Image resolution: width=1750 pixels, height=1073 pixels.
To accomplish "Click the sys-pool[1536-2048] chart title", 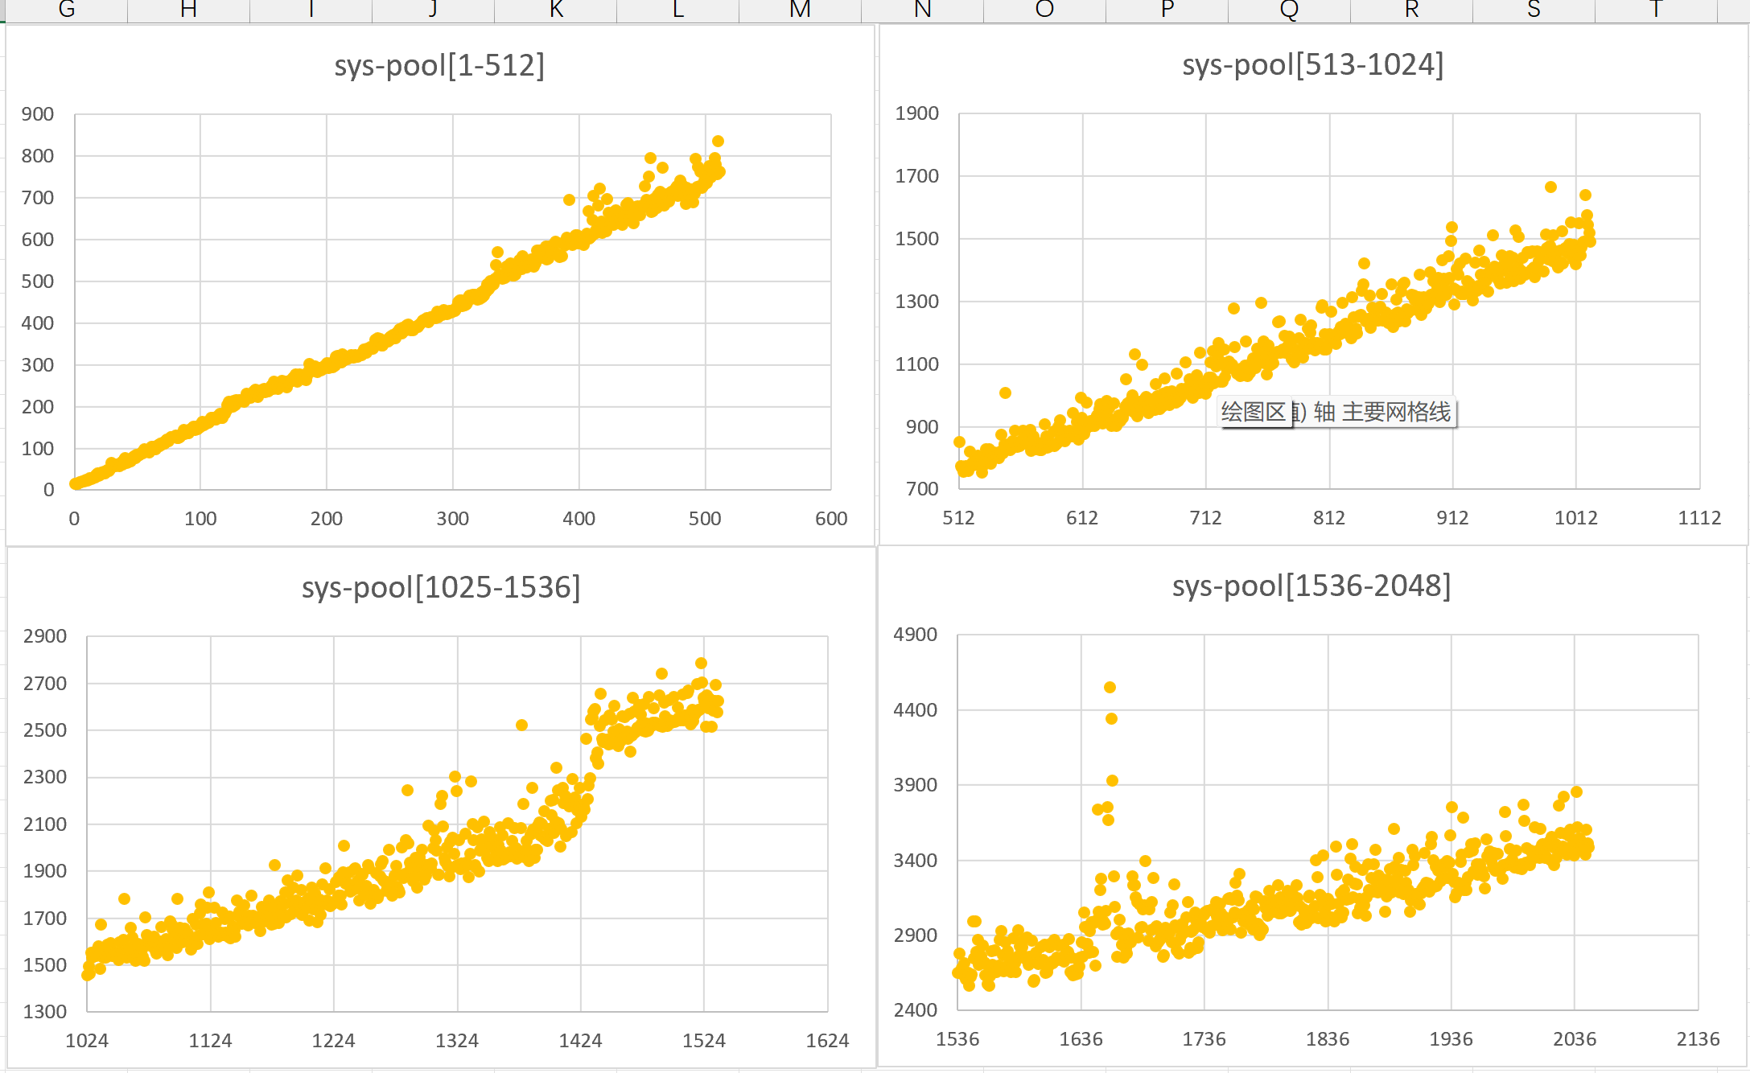I will point(1311,586).
